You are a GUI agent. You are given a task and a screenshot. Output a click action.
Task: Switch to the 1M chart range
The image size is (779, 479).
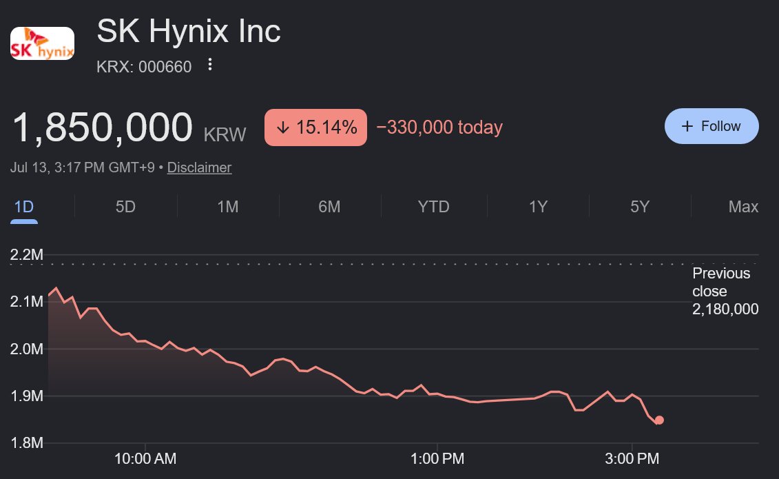pos(228,207)
